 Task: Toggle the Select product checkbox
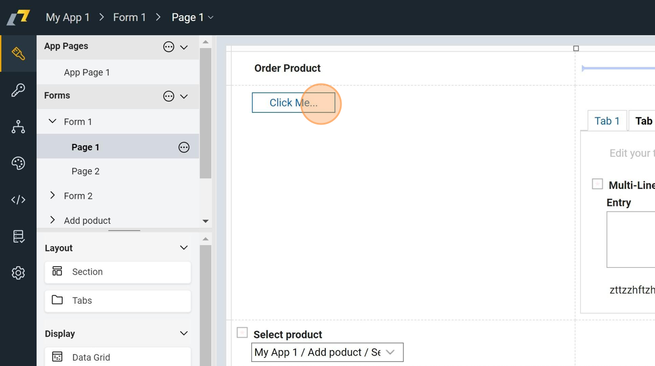pos(242,333)
